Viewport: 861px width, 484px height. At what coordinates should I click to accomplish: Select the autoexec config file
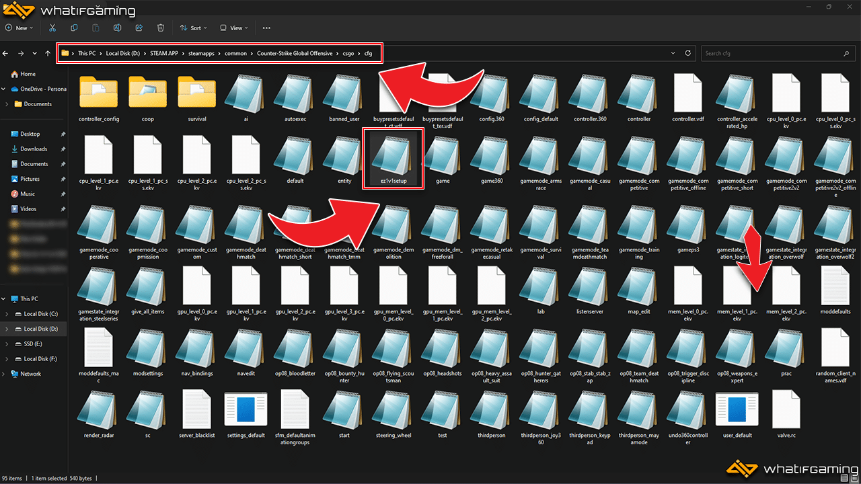pyautogui.click(x=295, y=99)
